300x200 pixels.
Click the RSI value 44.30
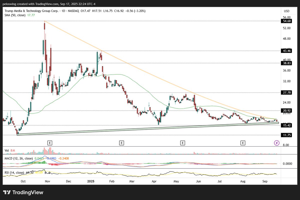tap(30, 173)
